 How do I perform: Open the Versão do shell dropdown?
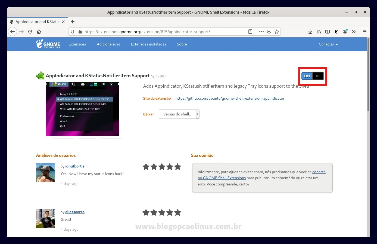point(179,114)
